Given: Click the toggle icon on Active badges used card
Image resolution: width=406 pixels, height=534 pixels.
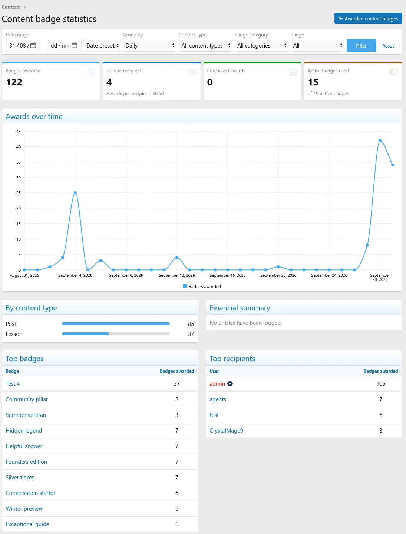Looking at the screenshot, I should (x=393, y=72).
